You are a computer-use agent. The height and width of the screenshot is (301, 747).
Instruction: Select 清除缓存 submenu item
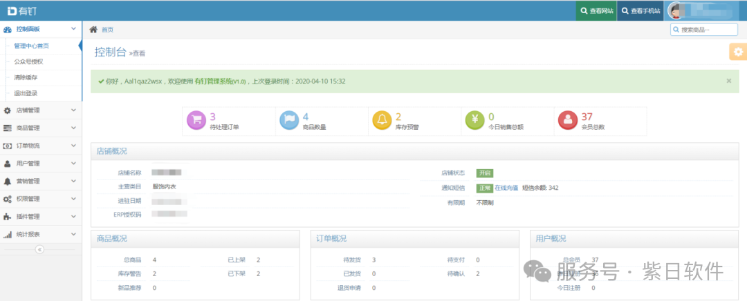click(26, 77)
